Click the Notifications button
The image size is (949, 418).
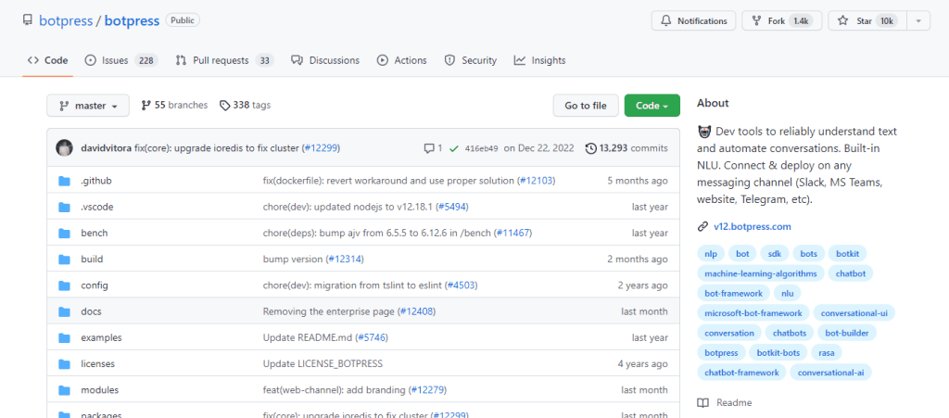(x=693, y=20)
